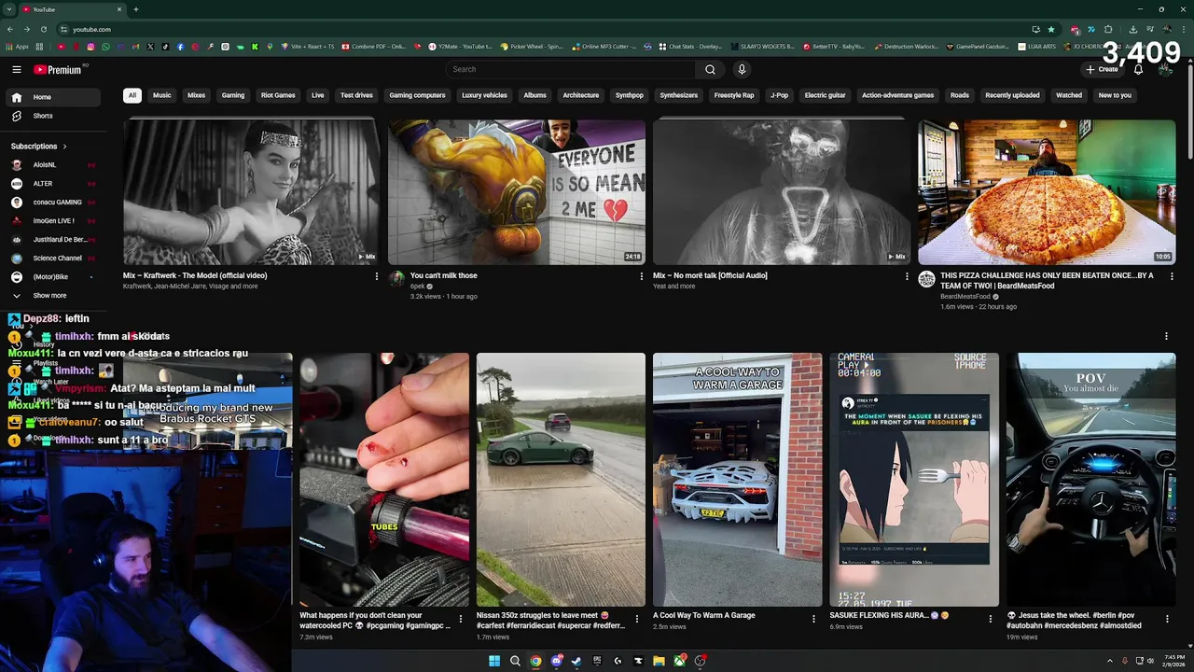Open the notifications bell
The width and height of the screenshot is (1194, 672).
tap(1138, 69)
